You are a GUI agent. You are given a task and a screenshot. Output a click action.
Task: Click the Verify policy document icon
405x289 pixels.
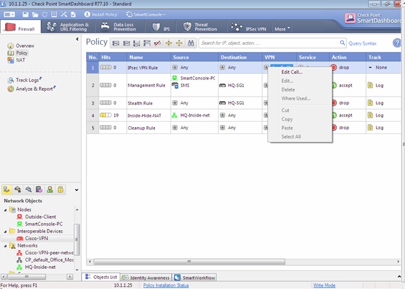[x=73, y=14]
